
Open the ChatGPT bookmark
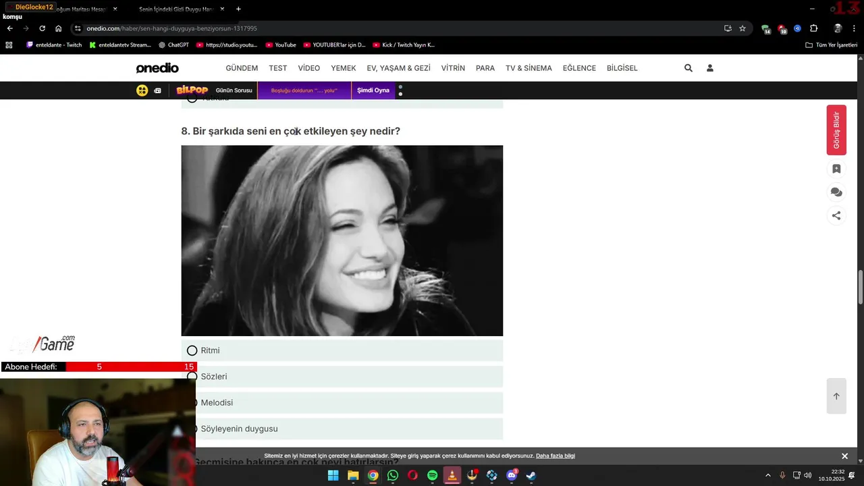coord(173,45)
